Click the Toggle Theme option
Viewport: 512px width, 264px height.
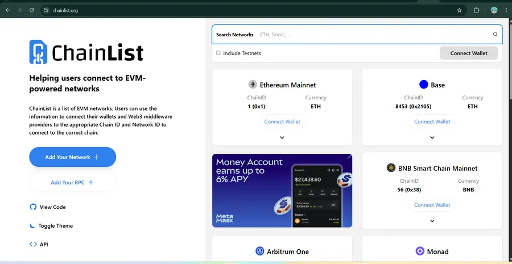click(51, 225)
